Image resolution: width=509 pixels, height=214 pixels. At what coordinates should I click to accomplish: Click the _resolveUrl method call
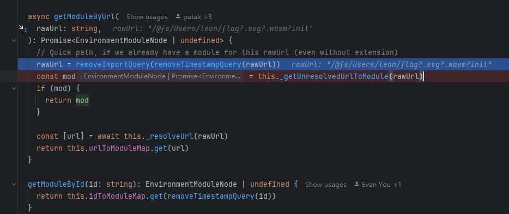[x=170, y=136]
